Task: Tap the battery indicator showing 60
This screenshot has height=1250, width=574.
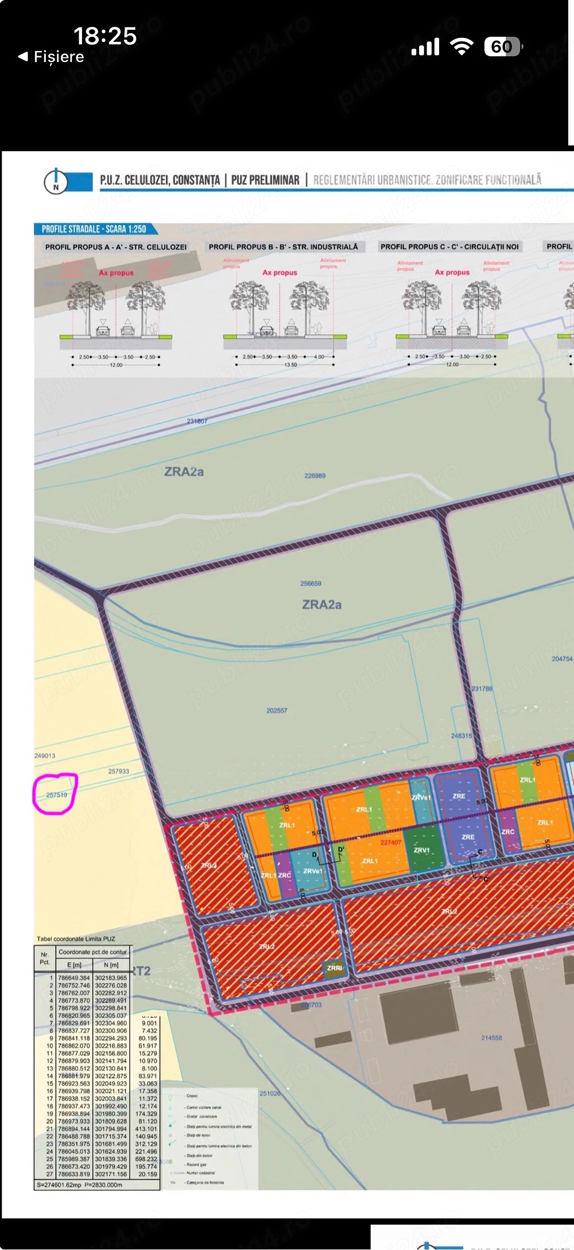Action: pyautogui.click(x=503, y=47)
